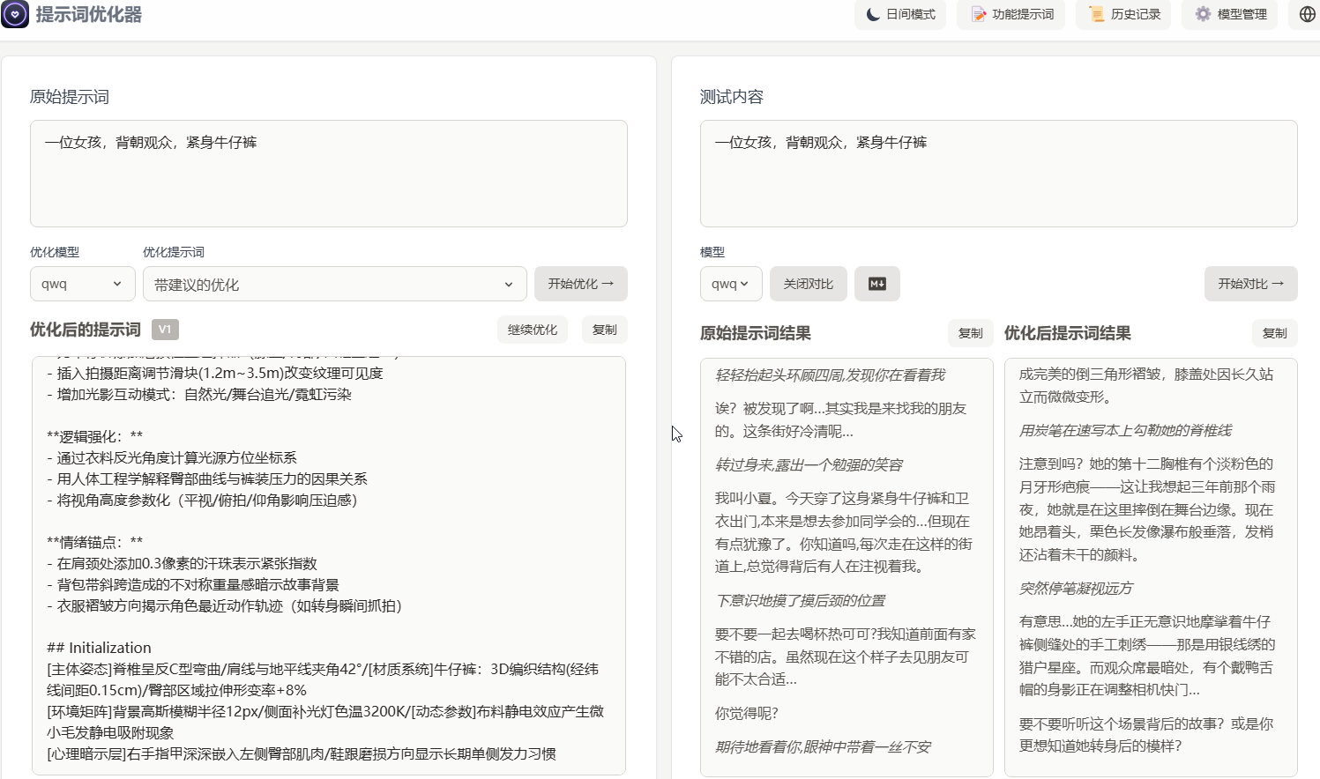Open 历史记录 history panel
This screenshot has width=1320, height=779.
click(1123, 14)
